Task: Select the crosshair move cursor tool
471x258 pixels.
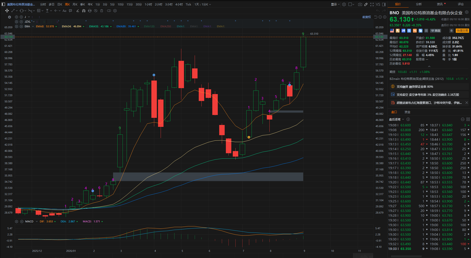Action: tap(7, 11)
